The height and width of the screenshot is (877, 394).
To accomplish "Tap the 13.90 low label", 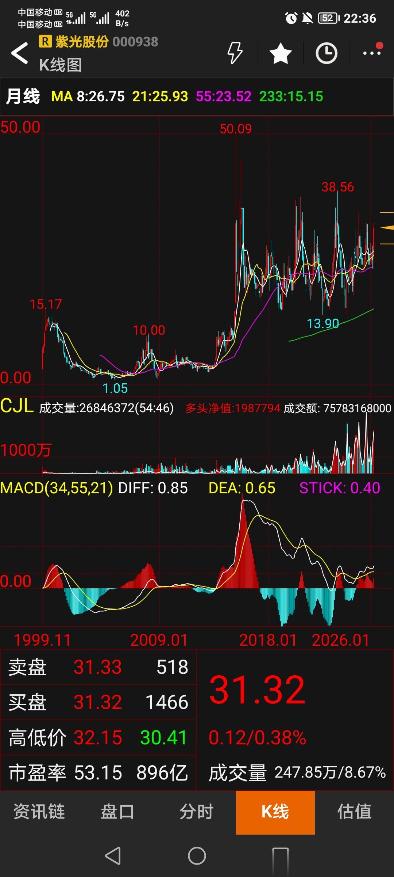I will 323,323.
